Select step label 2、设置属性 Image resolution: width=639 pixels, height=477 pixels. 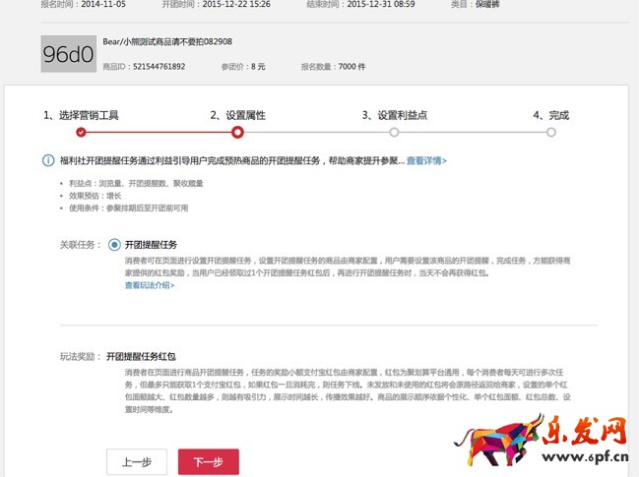237,115
